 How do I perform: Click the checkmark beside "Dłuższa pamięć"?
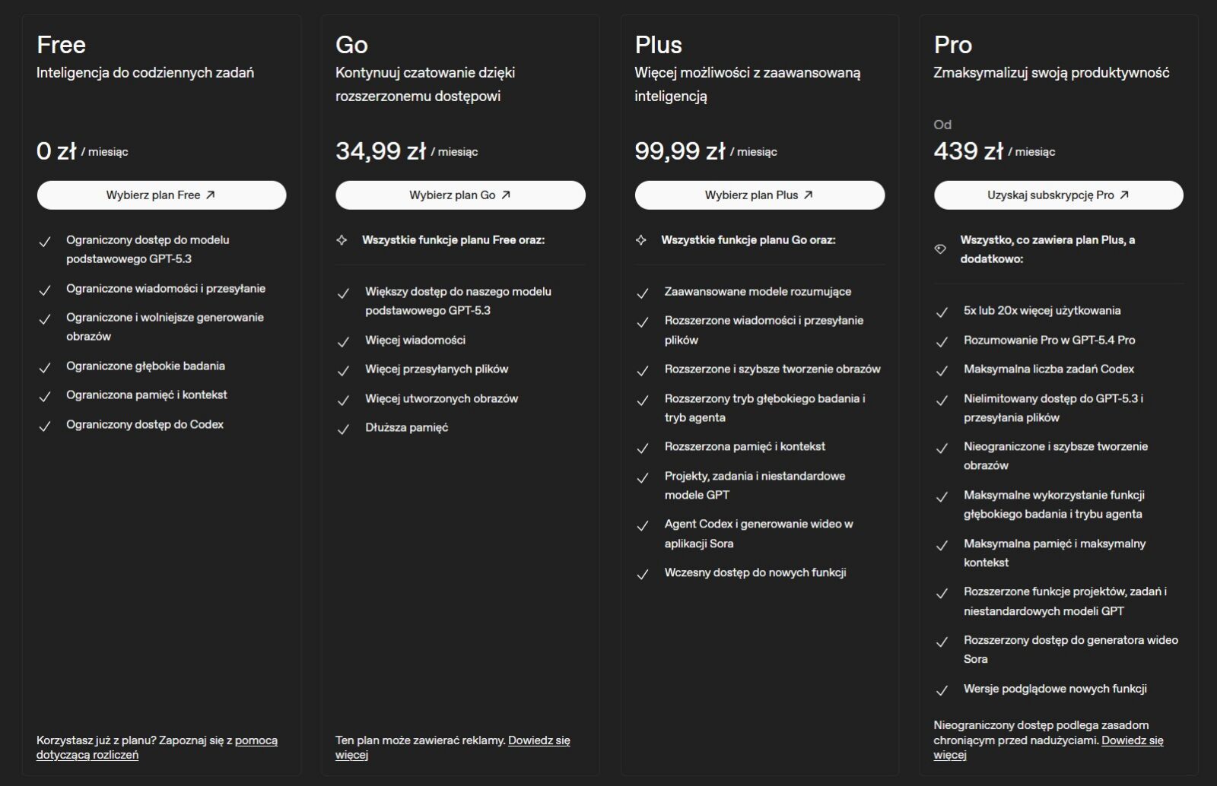(x=344, y=429)
